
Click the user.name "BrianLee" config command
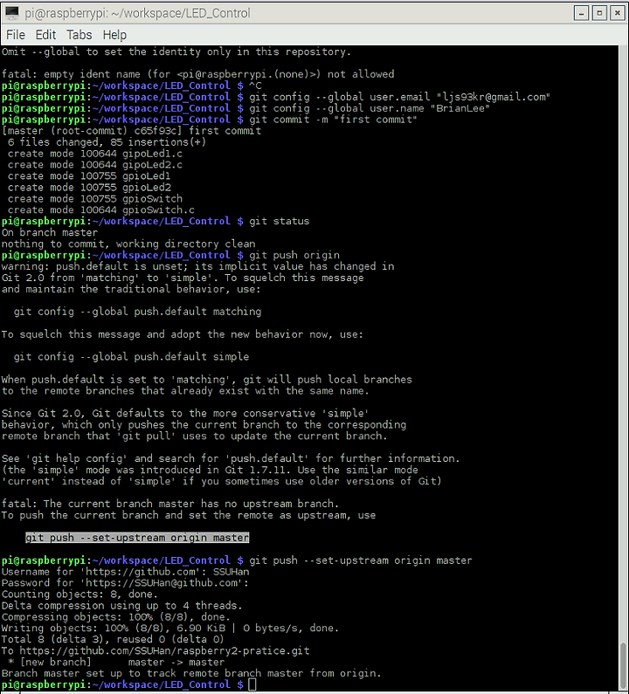(x=370, y=108)
